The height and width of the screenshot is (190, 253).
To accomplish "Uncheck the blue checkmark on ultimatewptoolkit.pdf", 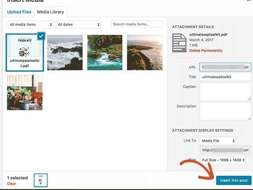I will click(x=41, y=36).
